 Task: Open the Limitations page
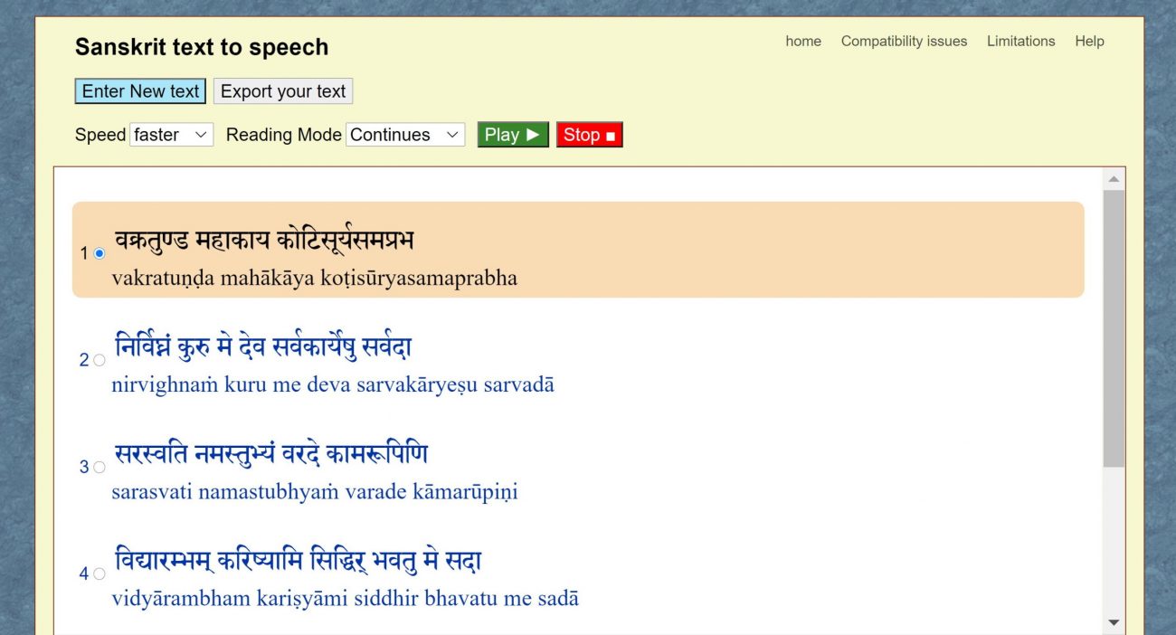[x=1020, y=41]
